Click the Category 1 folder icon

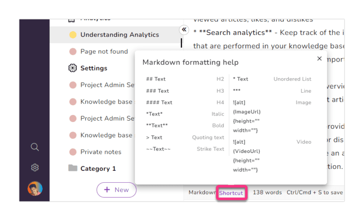click(73, 168)
